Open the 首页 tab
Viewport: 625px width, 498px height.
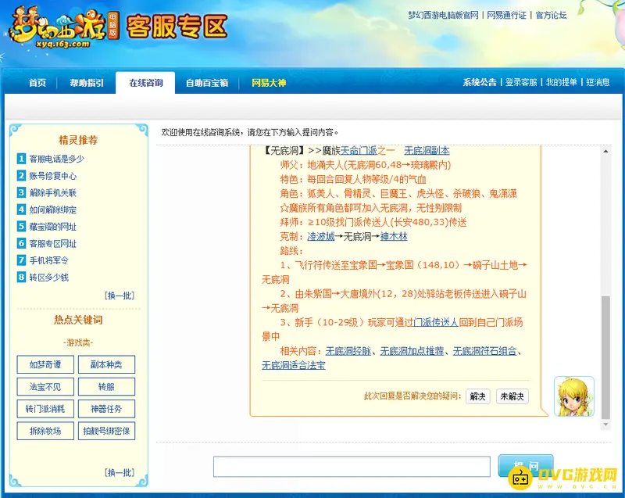click(37, 83)
